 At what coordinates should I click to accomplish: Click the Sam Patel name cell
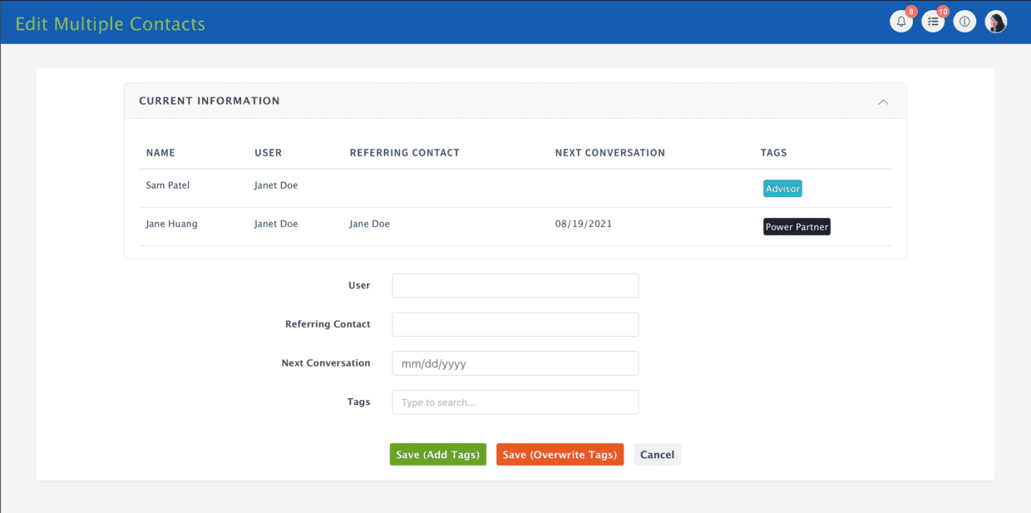(x=168, y=185)
